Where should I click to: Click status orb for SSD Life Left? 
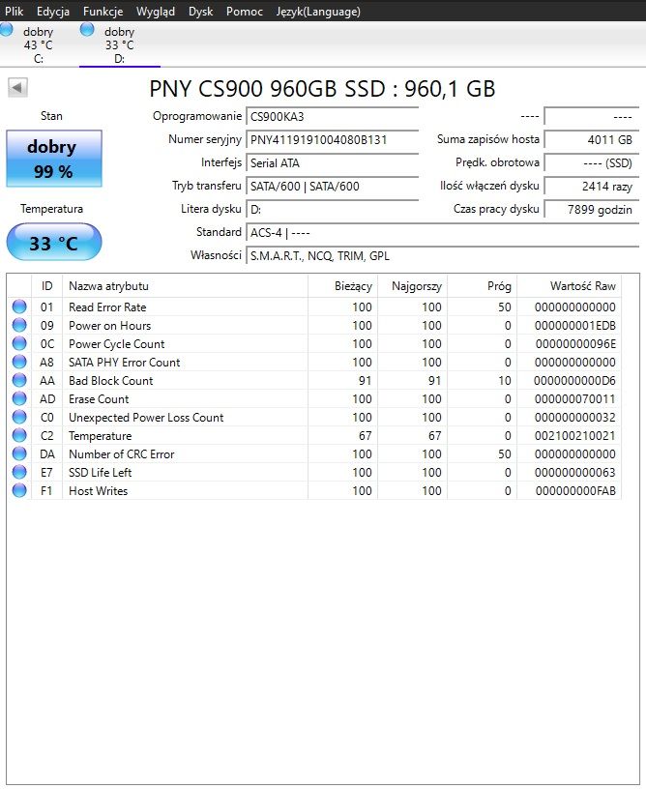(19, 472)
